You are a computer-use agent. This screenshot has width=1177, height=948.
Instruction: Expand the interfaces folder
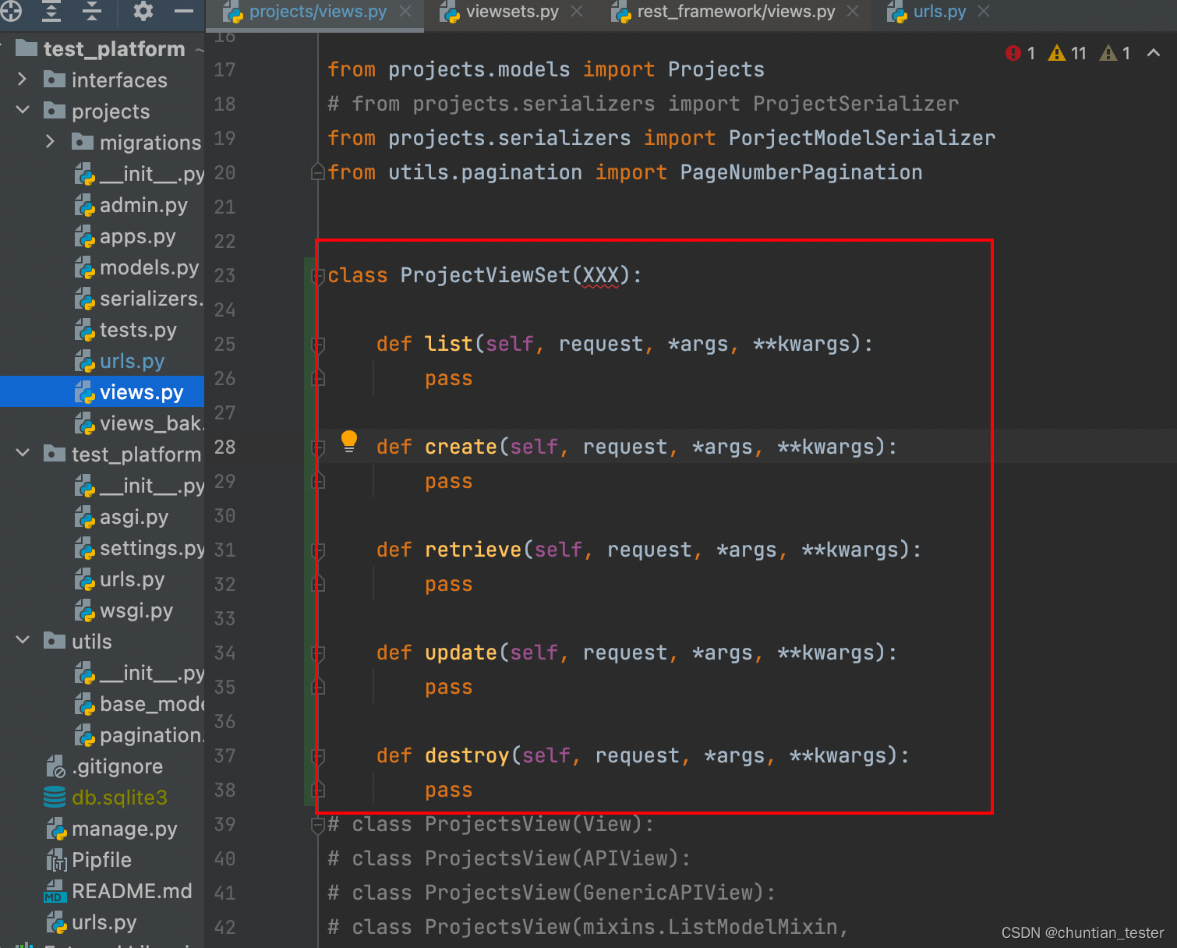(x=22, y=80)
